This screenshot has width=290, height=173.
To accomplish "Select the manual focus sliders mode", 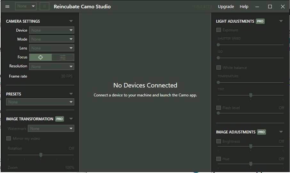I will tap(63, 57).
